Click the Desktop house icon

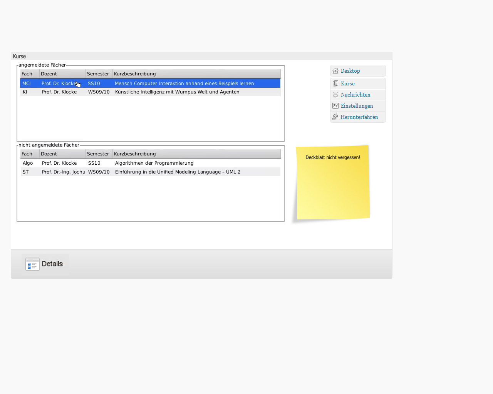pyautogui.click(x=335, y=71)
